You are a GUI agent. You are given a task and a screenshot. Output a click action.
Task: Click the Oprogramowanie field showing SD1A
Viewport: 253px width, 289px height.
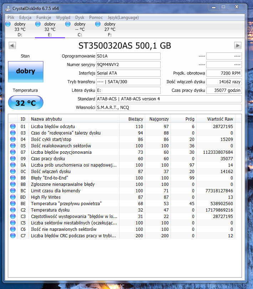[128, 56]
